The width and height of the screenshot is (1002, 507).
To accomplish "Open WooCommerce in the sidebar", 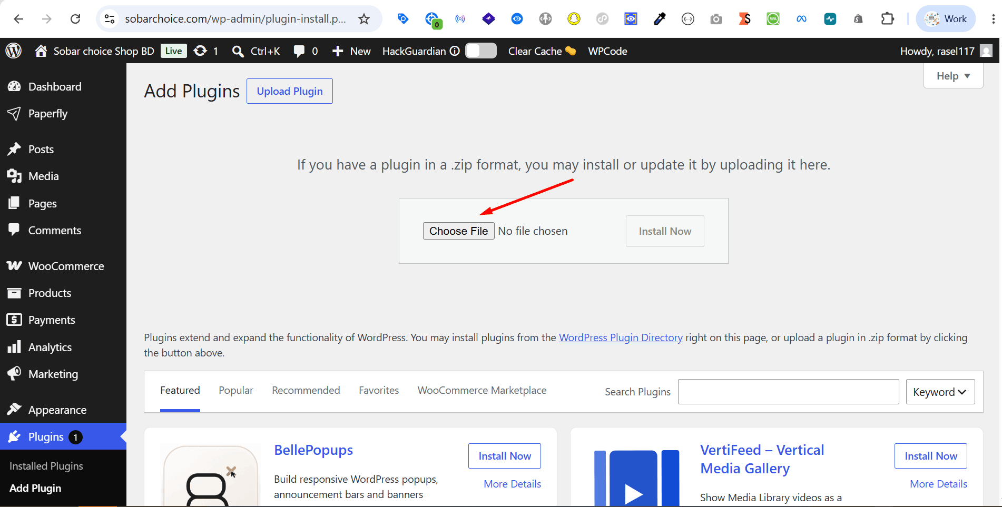I will (63, 266).
